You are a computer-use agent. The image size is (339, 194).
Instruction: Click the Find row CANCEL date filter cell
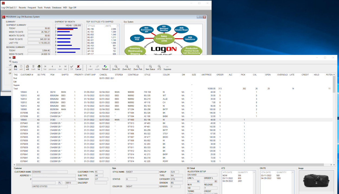coord(107,78)
